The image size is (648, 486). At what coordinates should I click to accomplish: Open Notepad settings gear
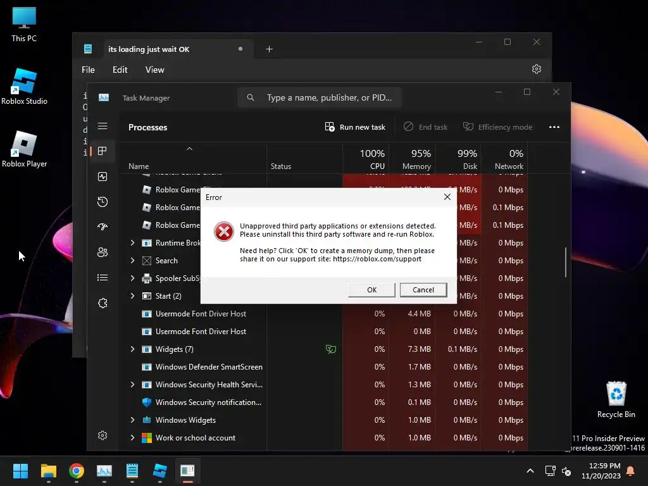[537, 69]
